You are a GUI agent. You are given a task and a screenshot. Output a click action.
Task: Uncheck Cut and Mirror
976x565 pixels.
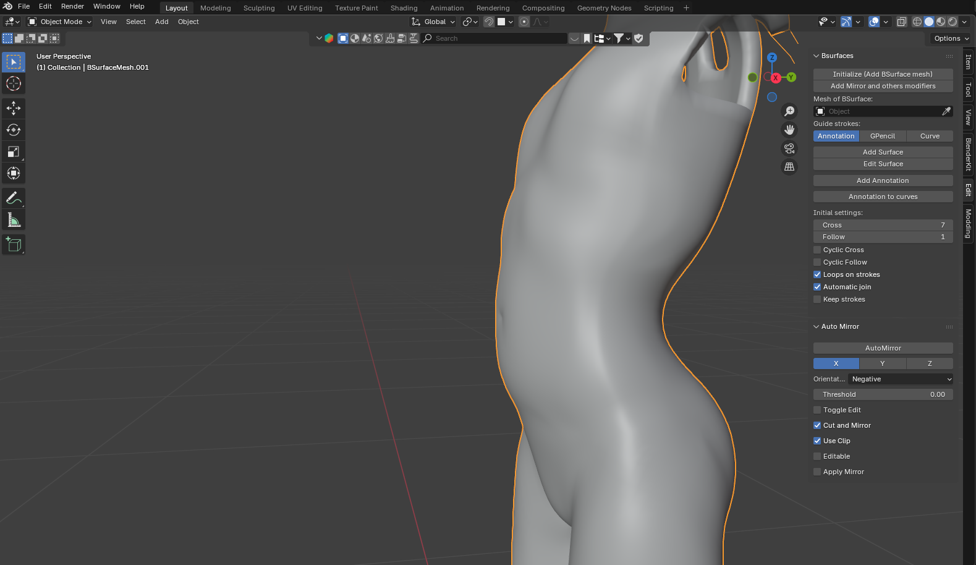pos(817,425)
